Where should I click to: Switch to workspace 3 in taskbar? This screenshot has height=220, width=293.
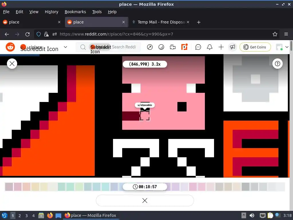(27, 216)
